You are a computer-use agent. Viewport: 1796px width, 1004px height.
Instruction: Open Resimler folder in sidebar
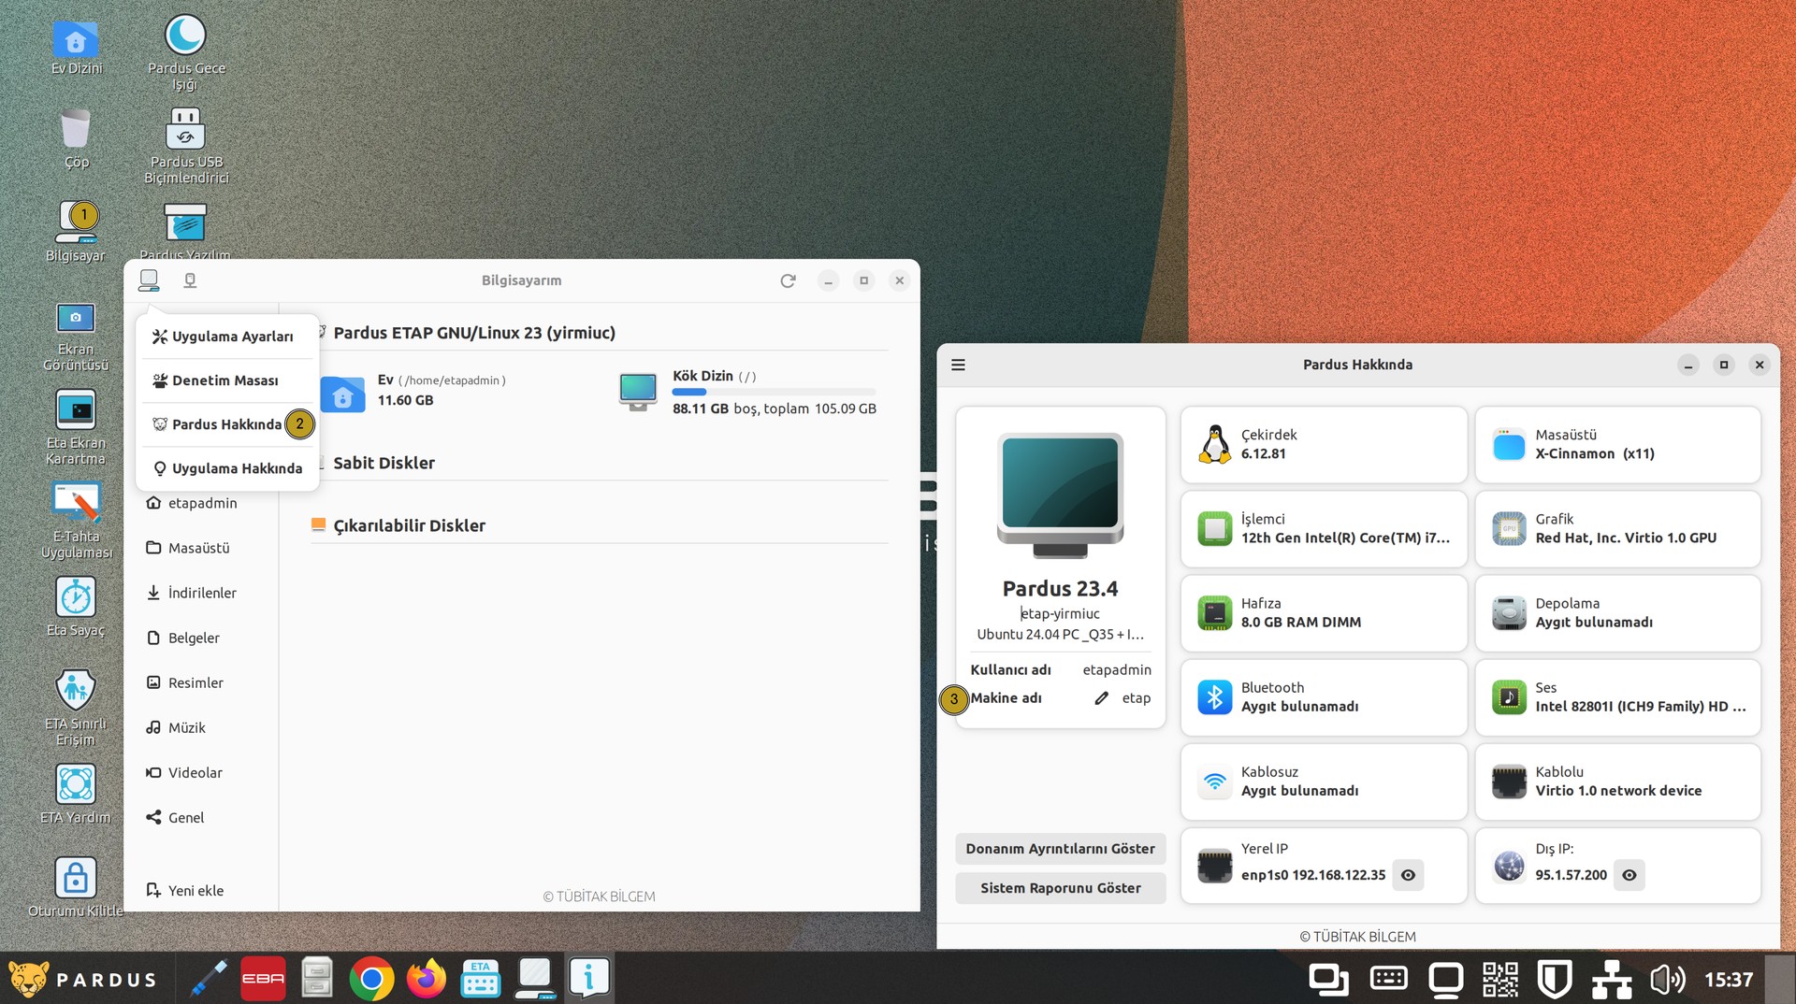pyautogui.click(x=201, y=682)
